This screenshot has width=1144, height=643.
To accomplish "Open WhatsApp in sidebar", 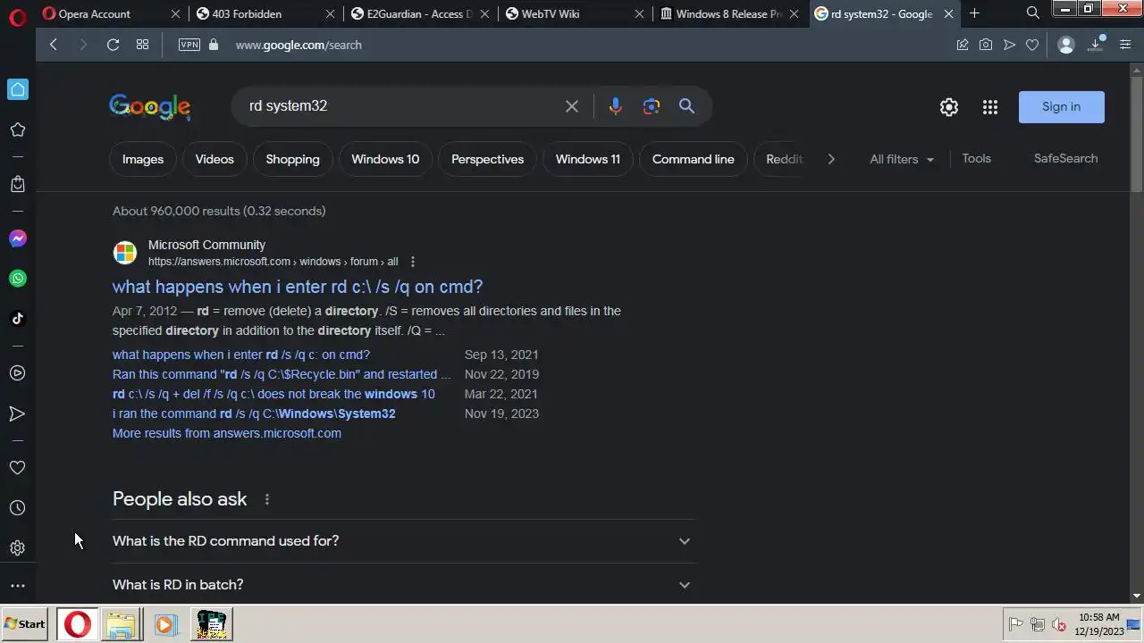I will tap(18, 279).
